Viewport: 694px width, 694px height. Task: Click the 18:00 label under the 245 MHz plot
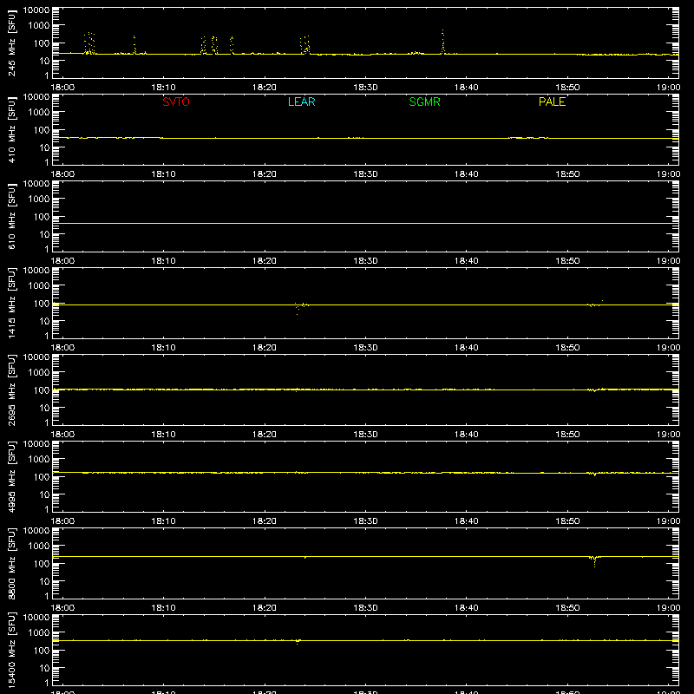[62, 88]
